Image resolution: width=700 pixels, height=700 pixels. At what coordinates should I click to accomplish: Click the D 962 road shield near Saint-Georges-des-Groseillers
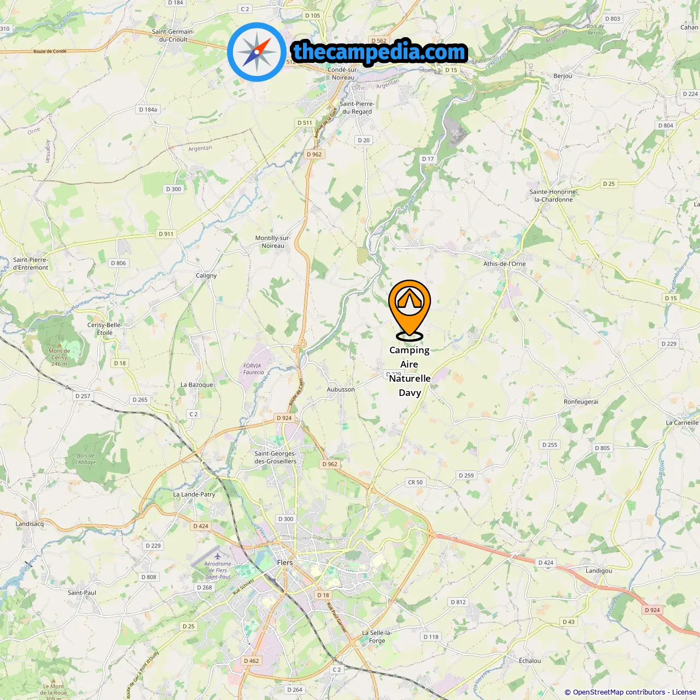(330, 464)
